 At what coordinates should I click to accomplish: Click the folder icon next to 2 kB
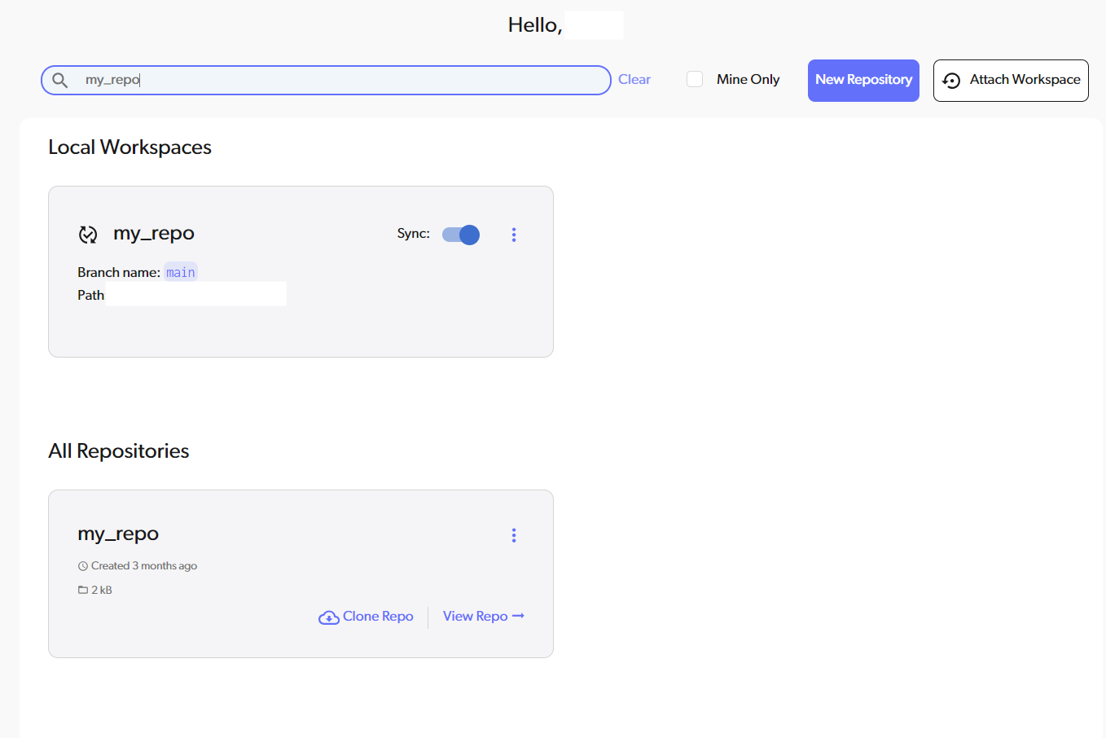[x=83, y=590]
